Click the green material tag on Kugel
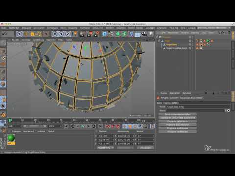Screen dimensions: 235x176 tap(208, 41)
